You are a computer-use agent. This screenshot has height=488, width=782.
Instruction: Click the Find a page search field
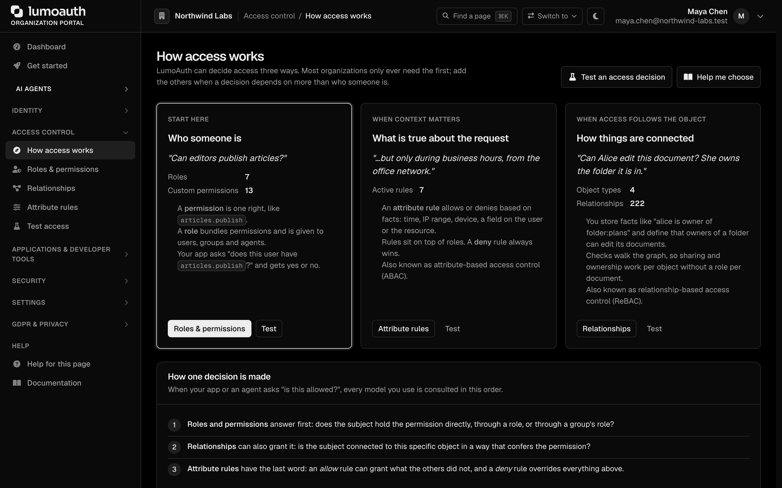[x=477, y=16]
